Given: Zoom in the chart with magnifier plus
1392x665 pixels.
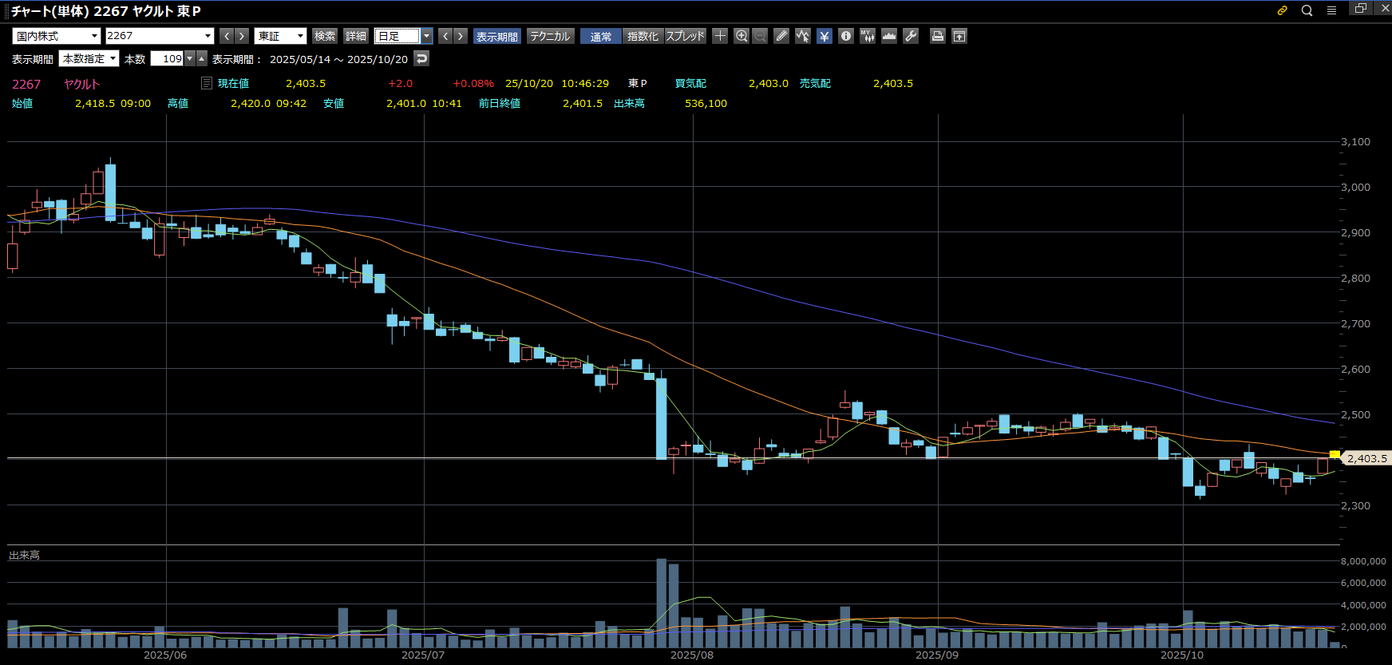Looking at the screenshot, I should (x=741, y=36).
